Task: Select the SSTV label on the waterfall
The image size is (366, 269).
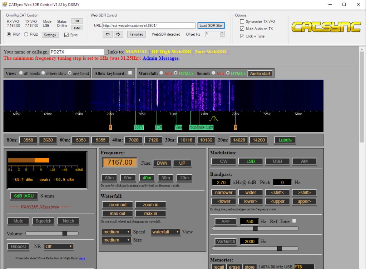Action: point(139,127)
